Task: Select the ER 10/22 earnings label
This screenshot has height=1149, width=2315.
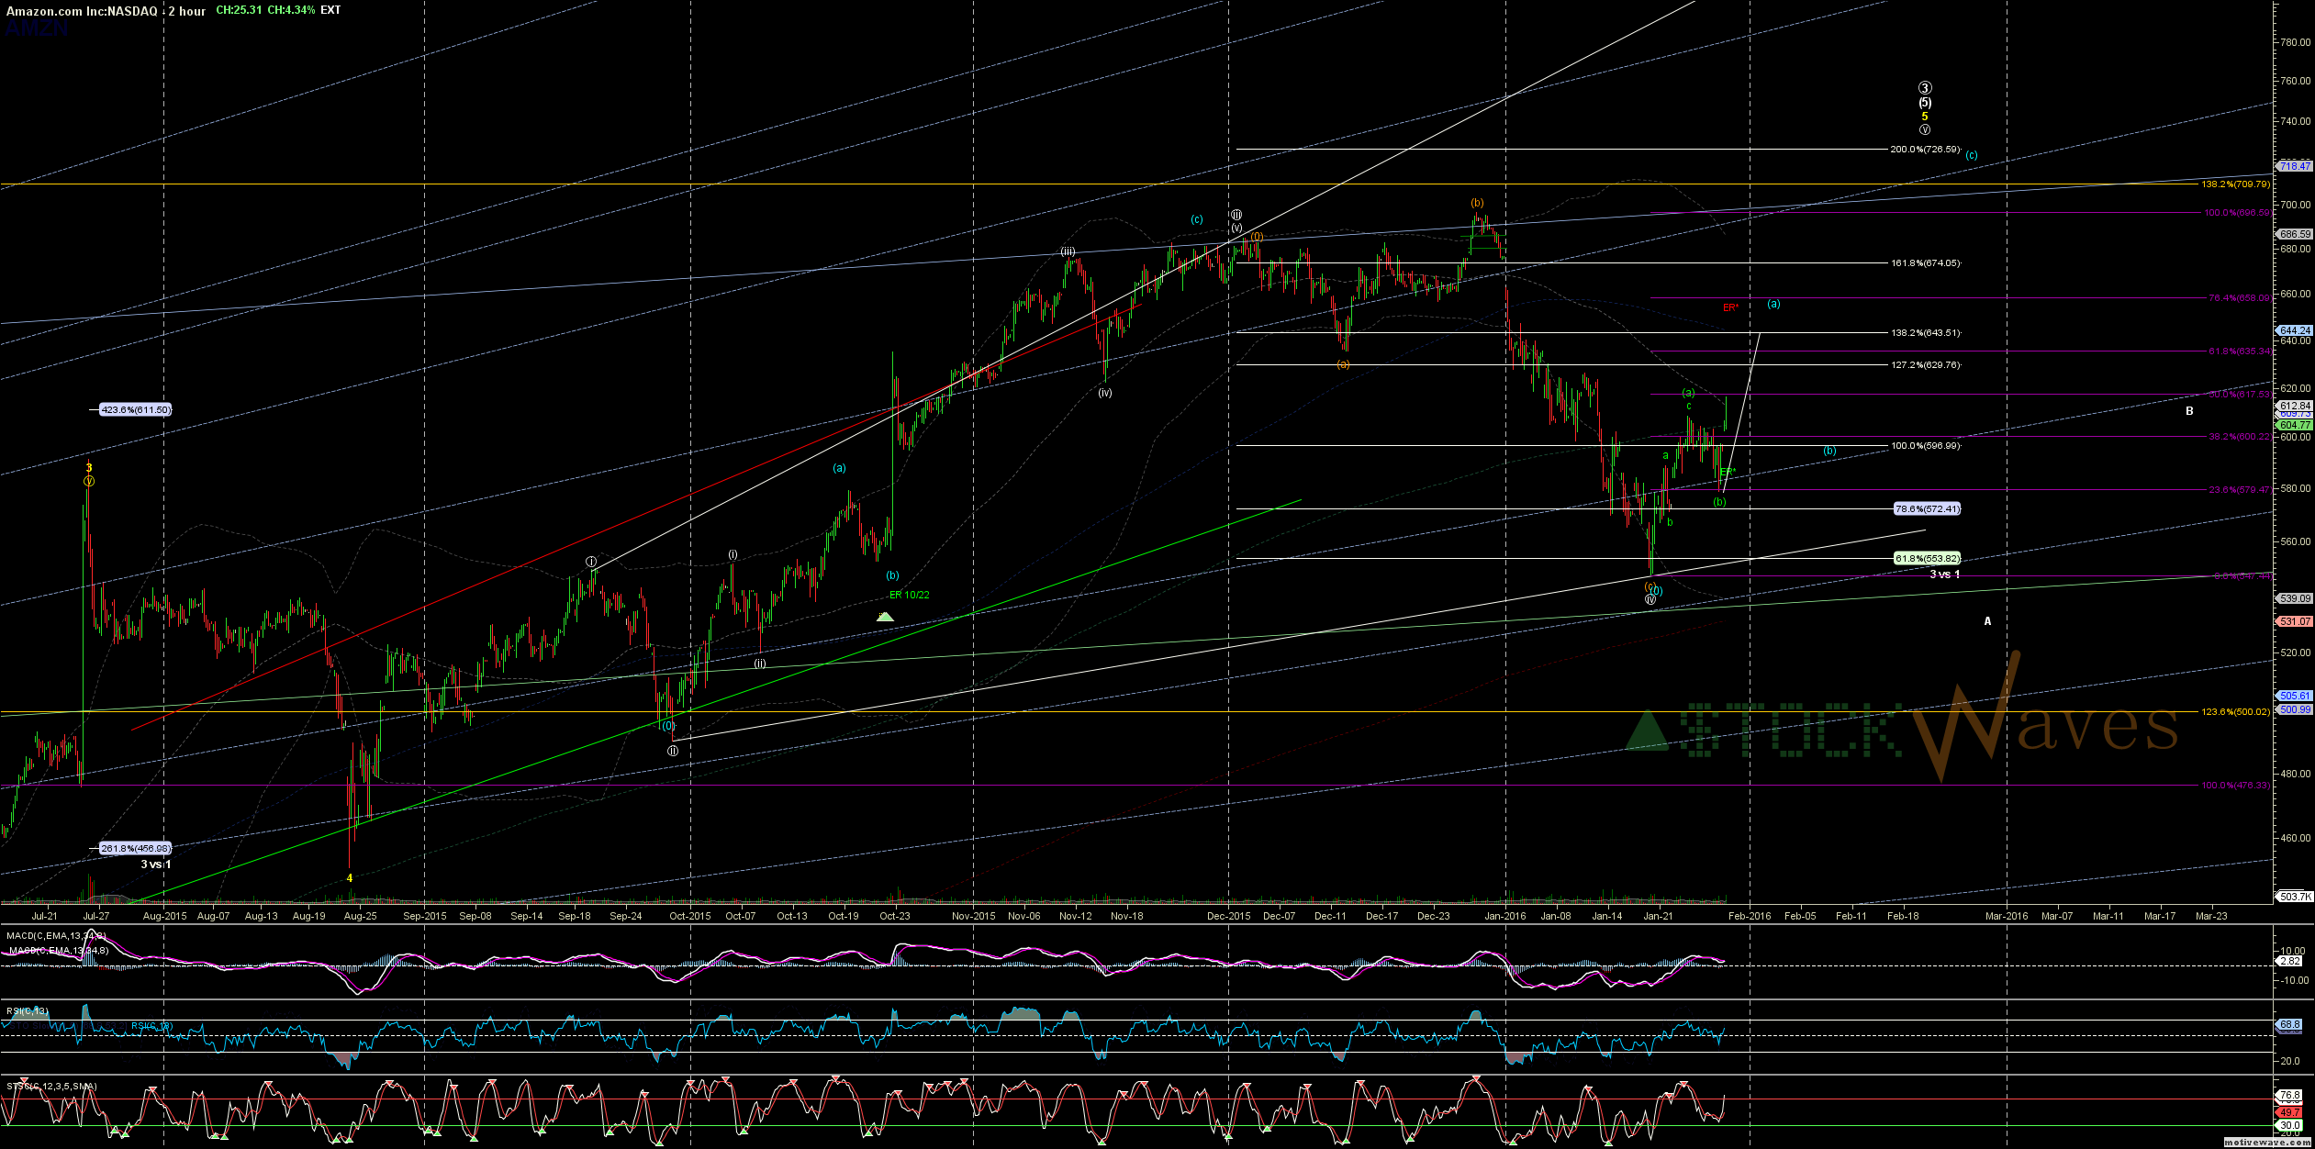Action: point(909,595)
